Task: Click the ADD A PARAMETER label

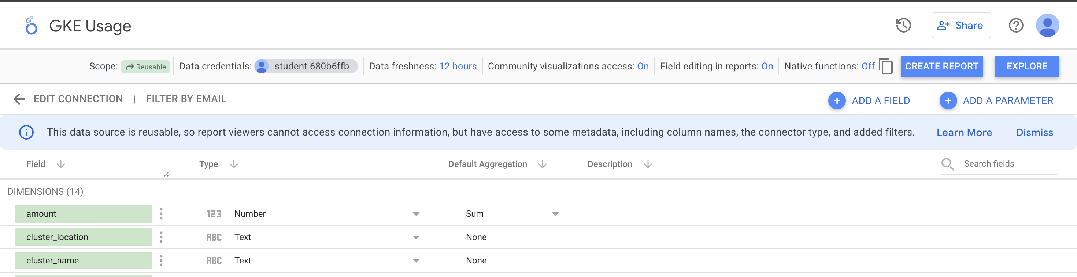Action: [1008, 101]
